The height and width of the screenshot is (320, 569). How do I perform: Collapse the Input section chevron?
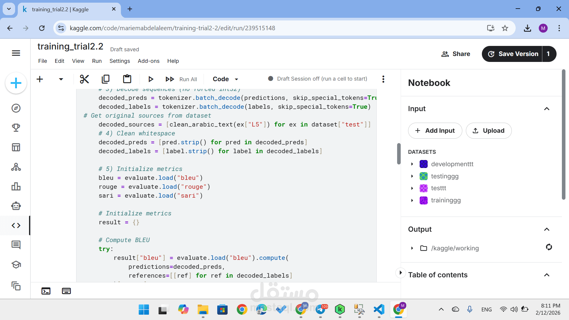(547, 109)
